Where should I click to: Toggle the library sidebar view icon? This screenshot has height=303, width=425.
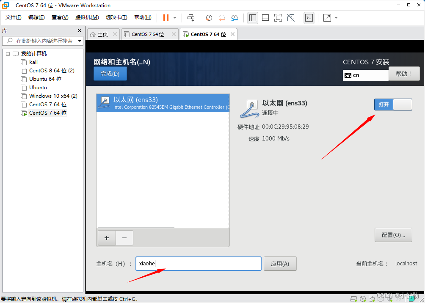[x=253, y=18]
